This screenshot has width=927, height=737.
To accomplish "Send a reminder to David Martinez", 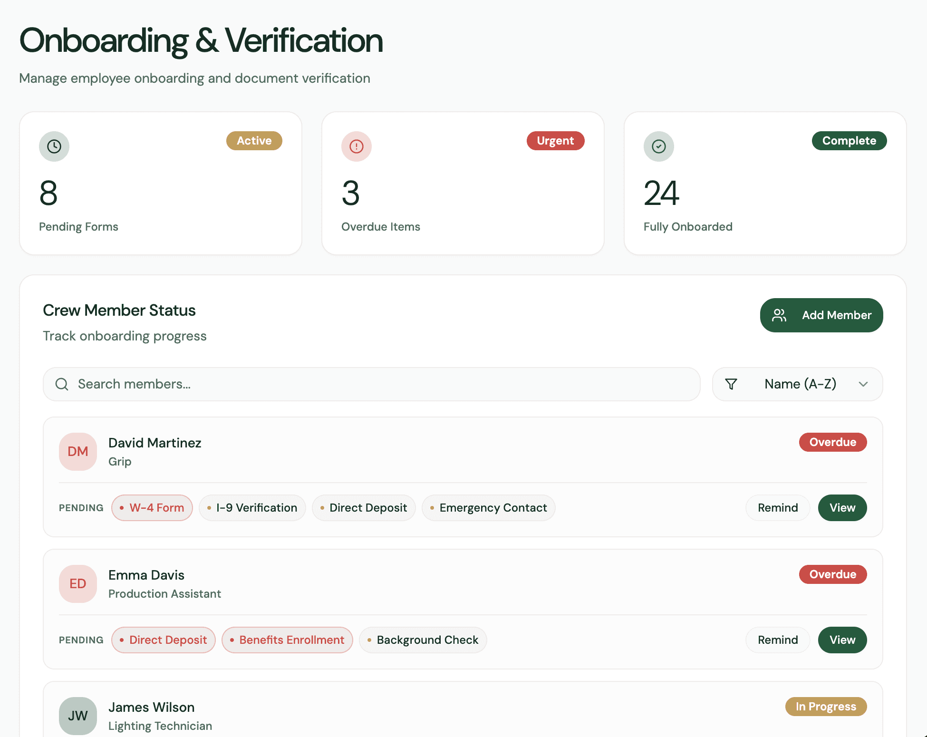I will click(778, 508).
